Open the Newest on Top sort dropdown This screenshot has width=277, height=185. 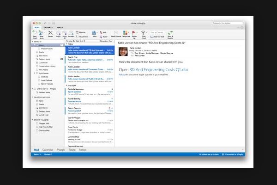coord(107,41)
